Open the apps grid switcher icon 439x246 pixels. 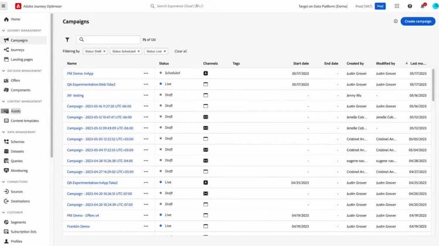pyautogui.click(x=397, y=6)
